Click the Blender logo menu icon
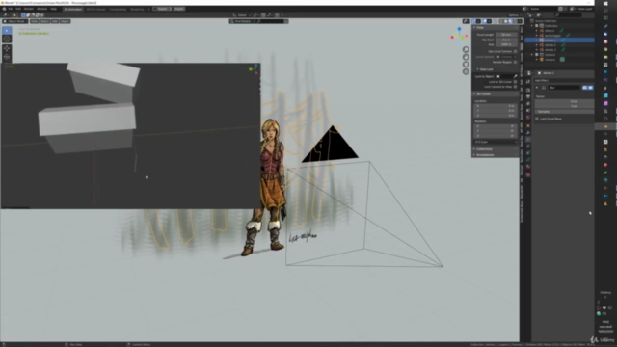Screen dimensions: 617x347 point(4,9)
